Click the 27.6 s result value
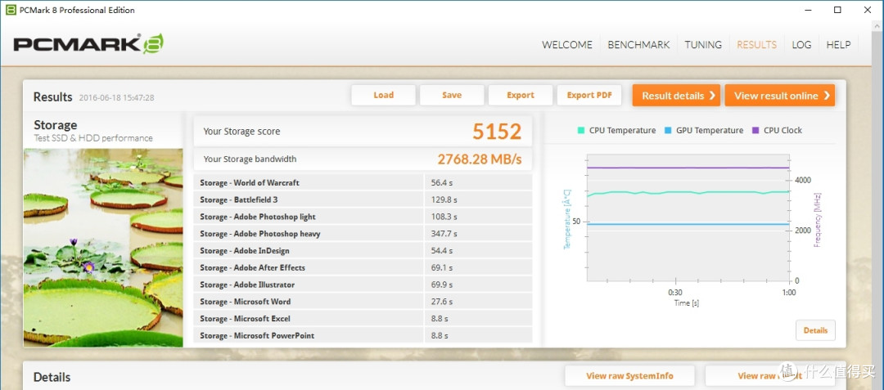Viewport: 884px width, 390px height. [442, 302]
